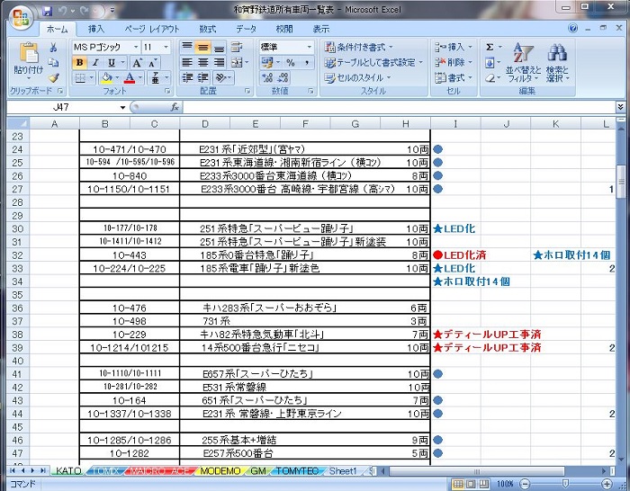Save the workbook via quick access icon
Viewport: 630px width, 491px height.
tap(47, 11)
